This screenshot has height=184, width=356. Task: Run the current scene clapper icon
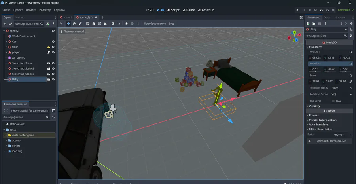click(321, 10)
